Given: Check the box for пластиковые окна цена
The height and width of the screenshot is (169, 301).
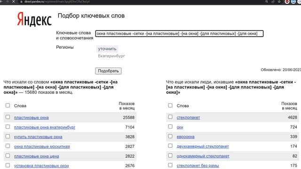Looking at the screenshot, I should coord(8,155).
